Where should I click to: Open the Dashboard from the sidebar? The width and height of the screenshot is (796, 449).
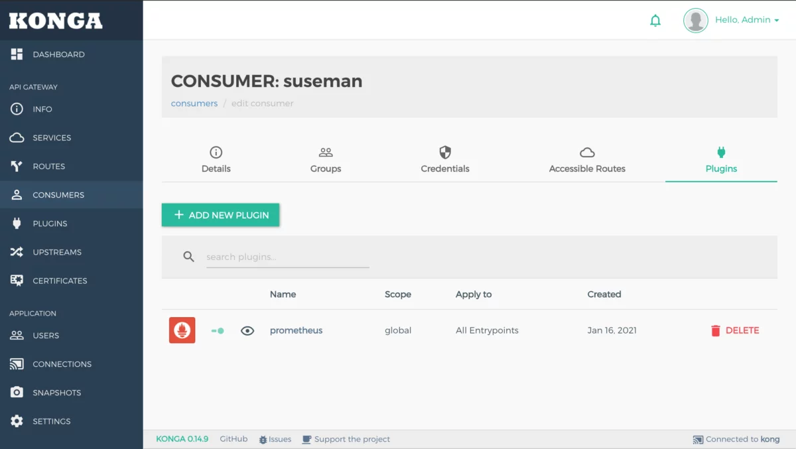tap(58, 54)
